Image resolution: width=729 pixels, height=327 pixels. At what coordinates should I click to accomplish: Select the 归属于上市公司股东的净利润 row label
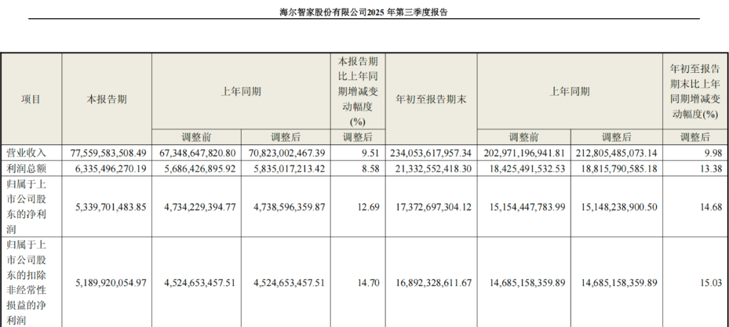tap(30, 206)
